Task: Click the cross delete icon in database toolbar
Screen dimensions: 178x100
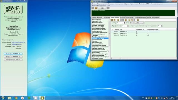Action: (132, 20)
